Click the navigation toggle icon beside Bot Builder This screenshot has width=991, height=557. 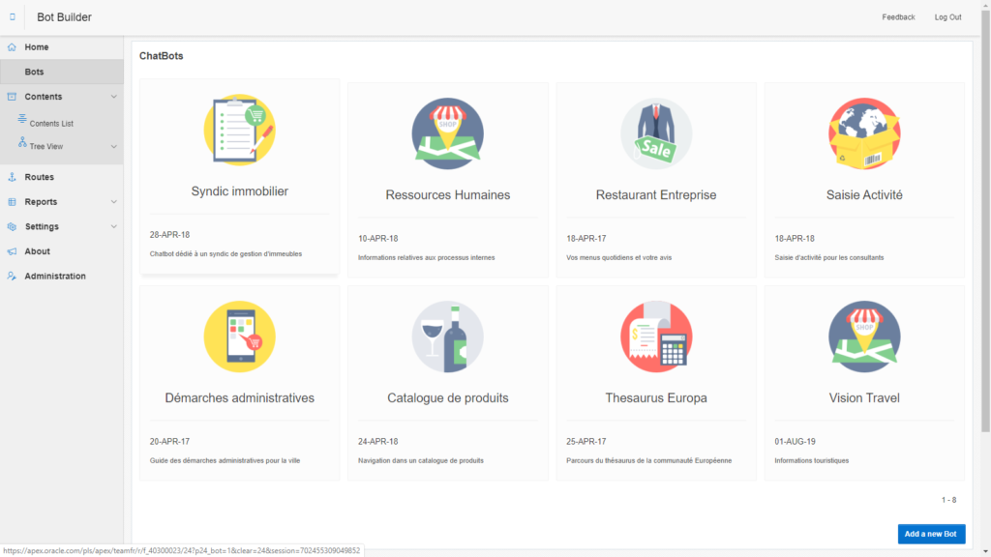[12, 17]
